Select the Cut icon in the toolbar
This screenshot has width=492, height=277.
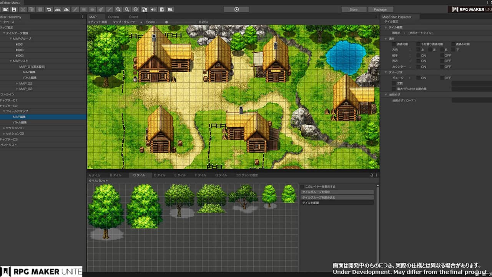23,10
